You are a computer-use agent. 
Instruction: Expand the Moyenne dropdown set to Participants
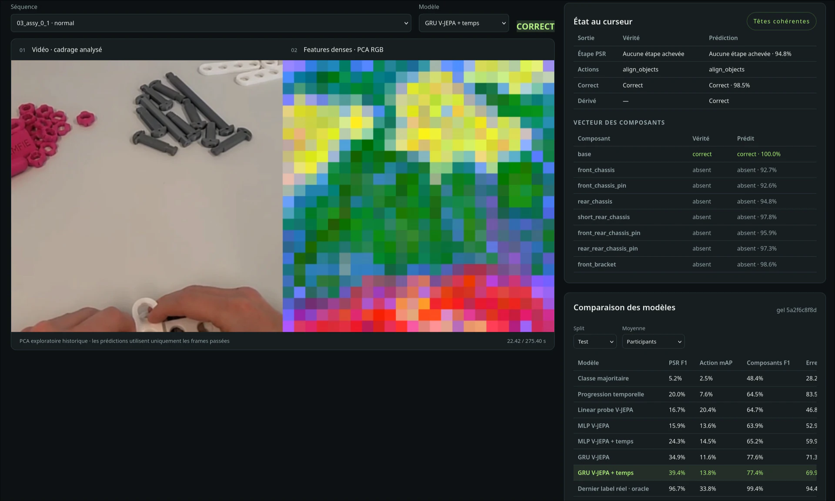click(653, 342)
